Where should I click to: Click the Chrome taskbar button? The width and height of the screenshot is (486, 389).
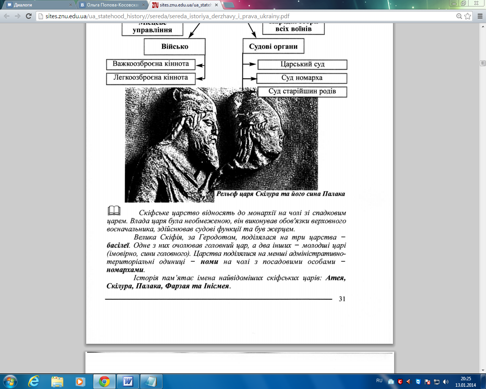point(104,381)
